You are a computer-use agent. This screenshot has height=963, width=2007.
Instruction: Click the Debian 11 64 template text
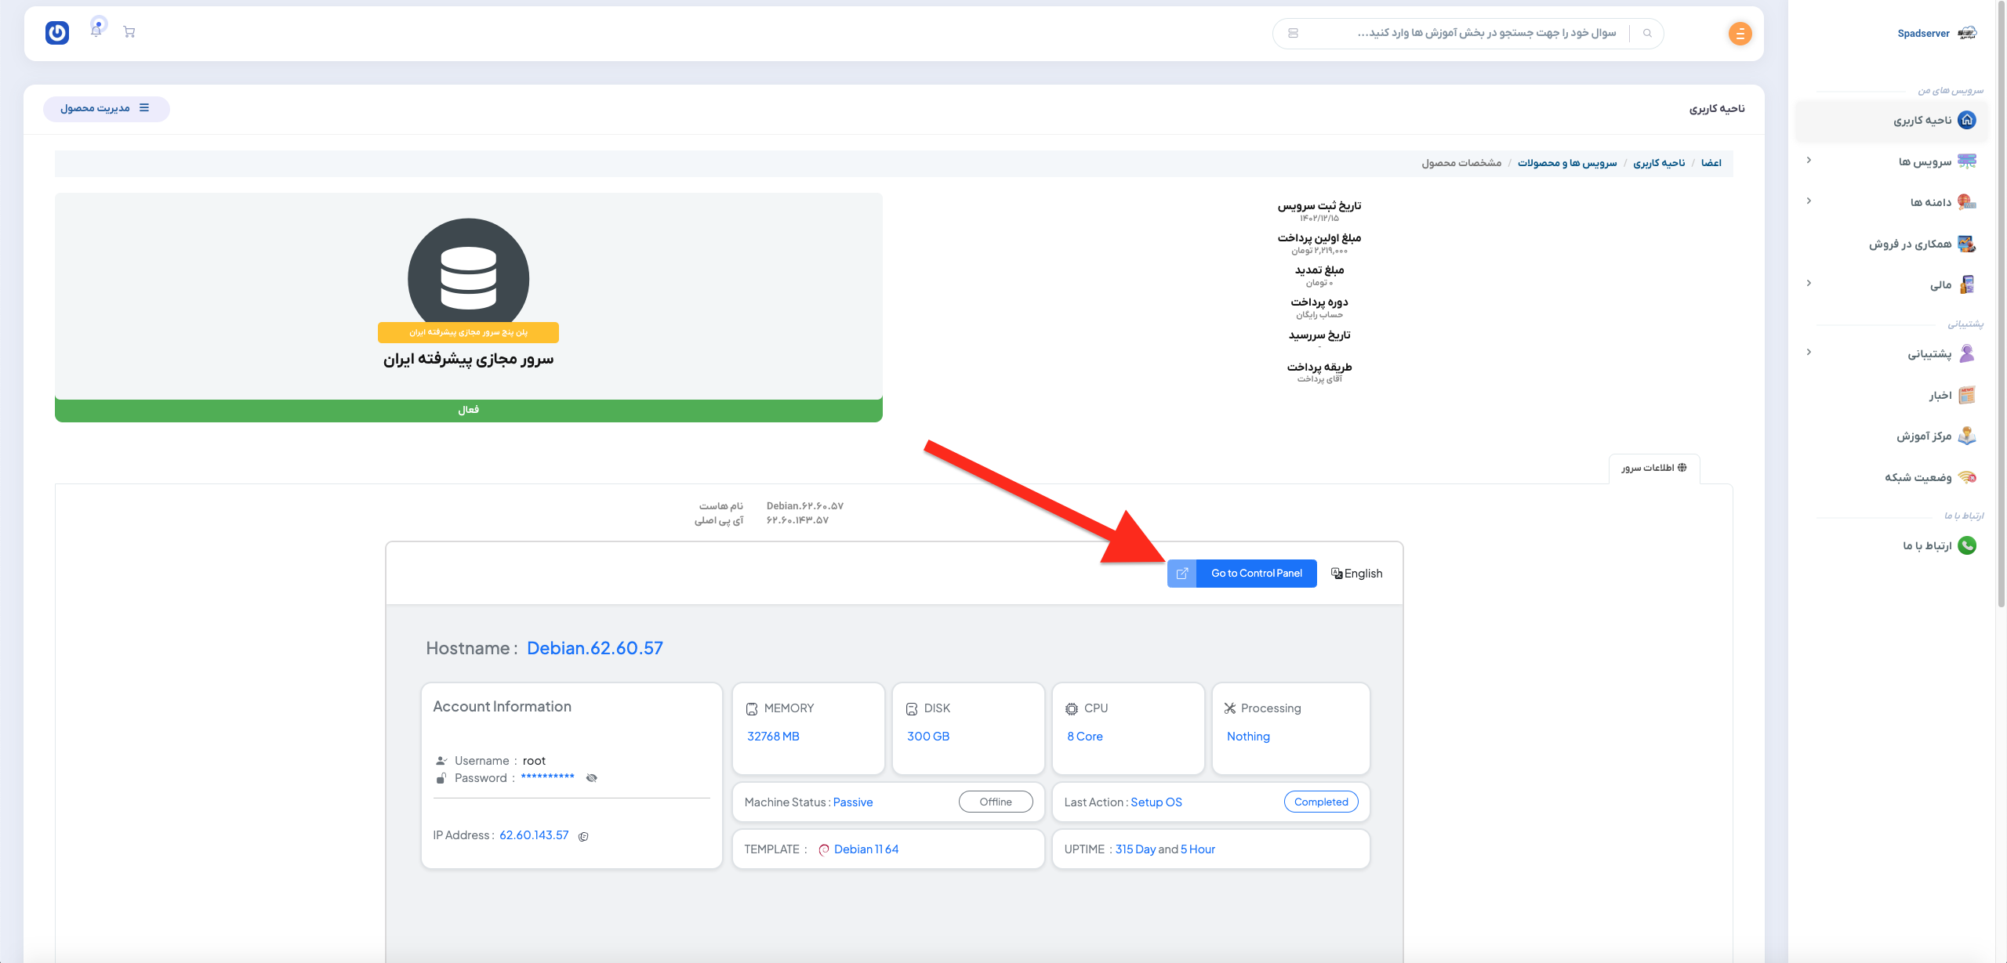coord(866,849)
